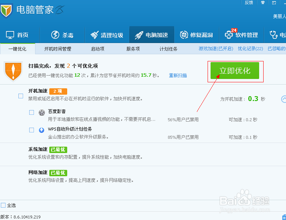
Task: Click the 百度影音 film reel icon
Action: [x=42, y=113]
